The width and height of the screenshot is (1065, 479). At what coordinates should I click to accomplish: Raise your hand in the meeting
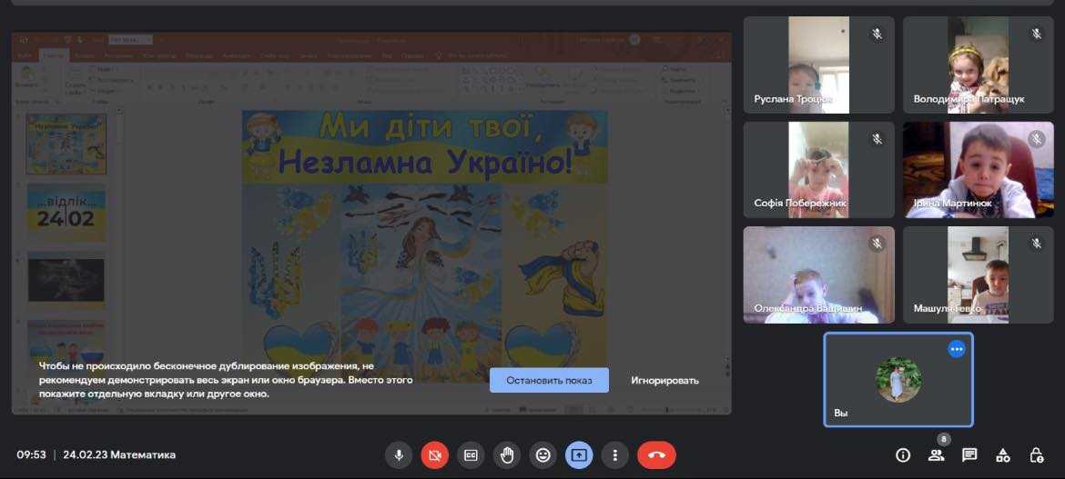point(507,454)
